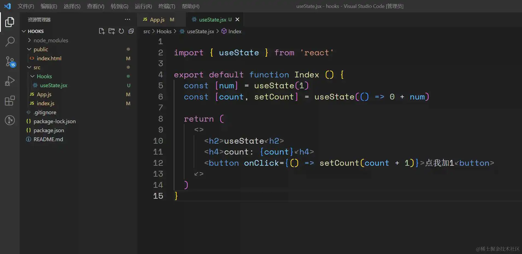Open index.js from the explorer tree
The height and width of the screenshot is (254, 522).
tap(45, 103)
